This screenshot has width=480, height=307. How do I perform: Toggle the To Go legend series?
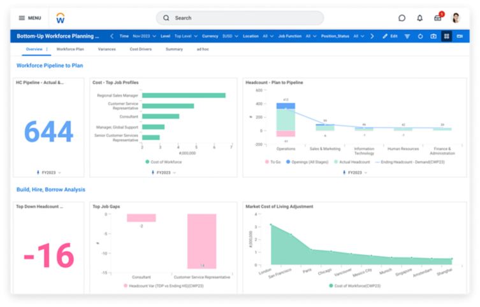coord(273,162)
